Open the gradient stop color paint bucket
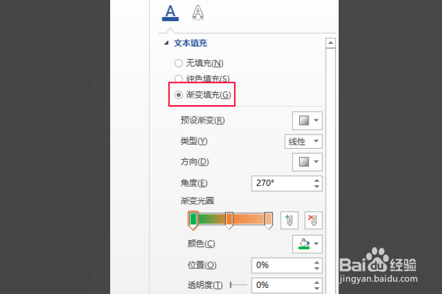 point(304,244)
